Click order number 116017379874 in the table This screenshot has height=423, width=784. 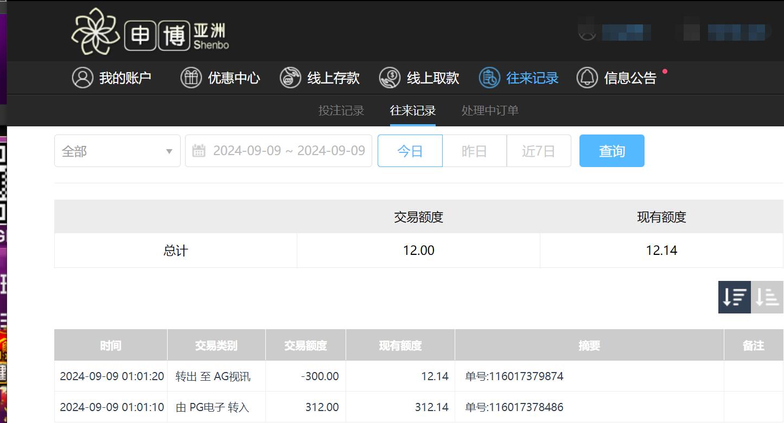(x=513, y=376)
